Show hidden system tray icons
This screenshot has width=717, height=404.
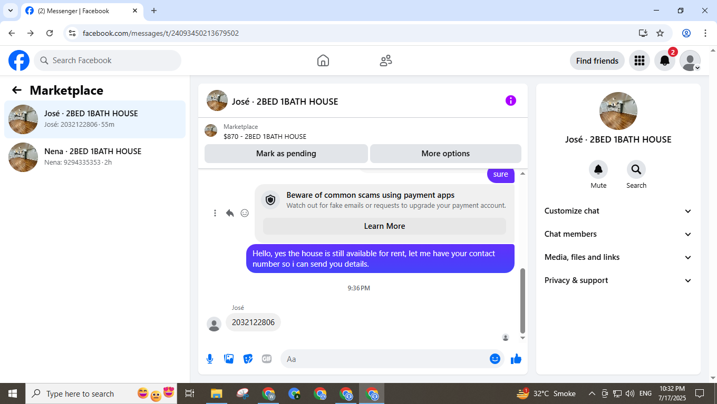pyautogui.click(x=592, y=393)
